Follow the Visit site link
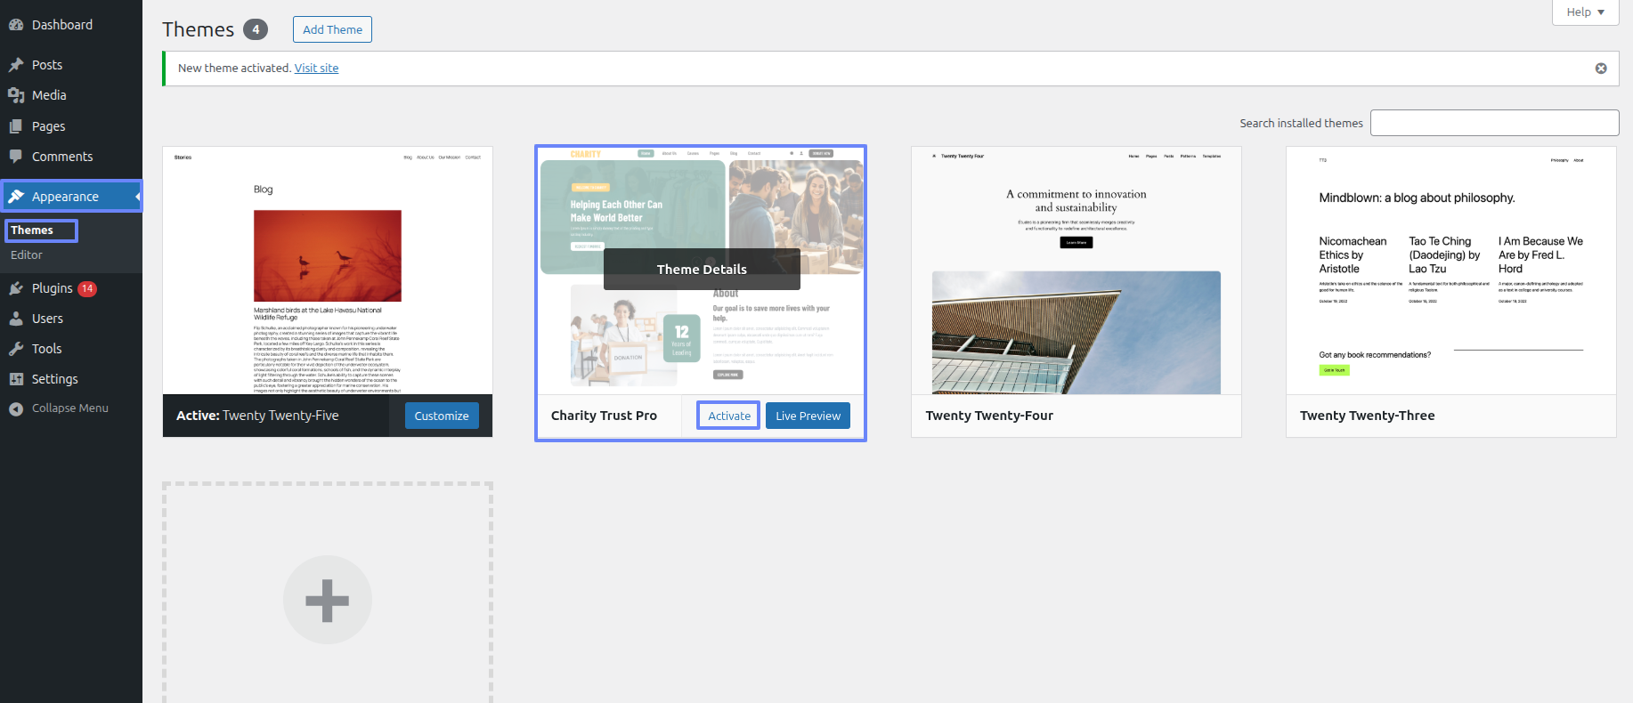The height and width of the screenshot is (703, 1633). pos(316,69)
